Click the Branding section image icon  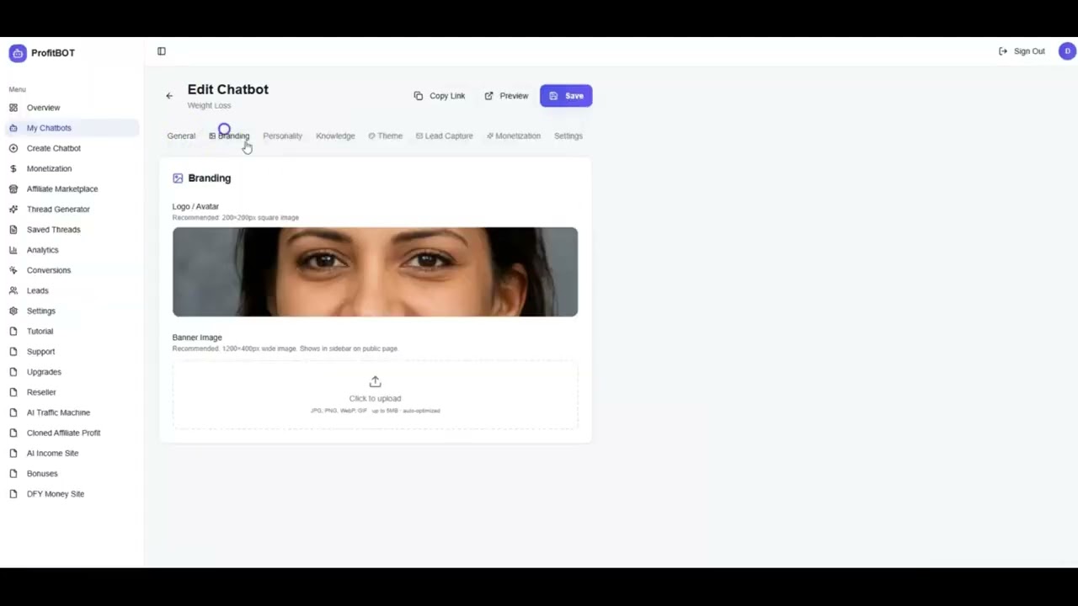click(x=178, y=178)
